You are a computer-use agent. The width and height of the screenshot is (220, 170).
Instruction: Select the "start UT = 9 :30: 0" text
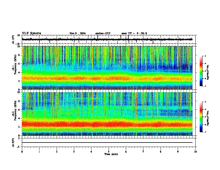tap(134, 33)
